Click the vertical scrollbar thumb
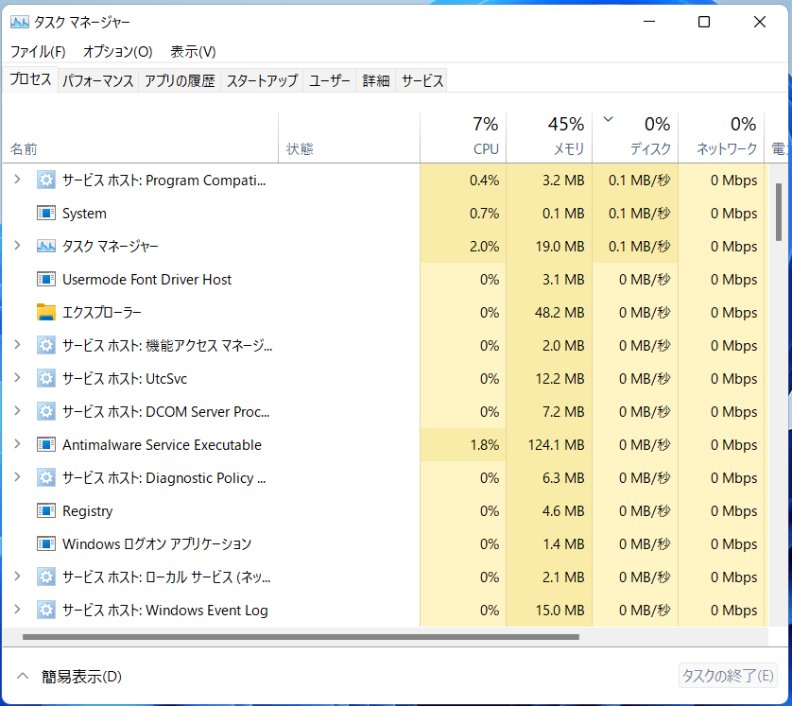Screen dimensions: 792x706 pyautogui.click(x=779, y=212)
